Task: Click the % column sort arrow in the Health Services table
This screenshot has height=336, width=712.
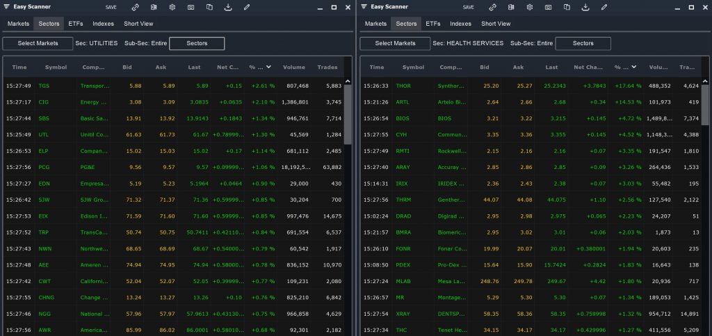Action: coord(633,67)
